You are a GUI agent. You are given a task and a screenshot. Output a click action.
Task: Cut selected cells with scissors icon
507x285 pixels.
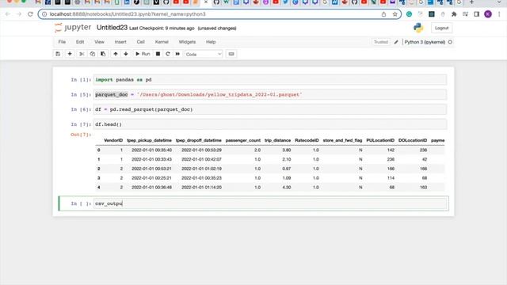click(x=82, y=54)
